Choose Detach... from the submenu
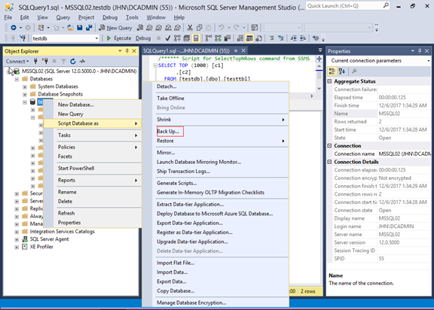The width and height of the screenshot is (434, 310). pyautogui.click(x=167, y=87)
